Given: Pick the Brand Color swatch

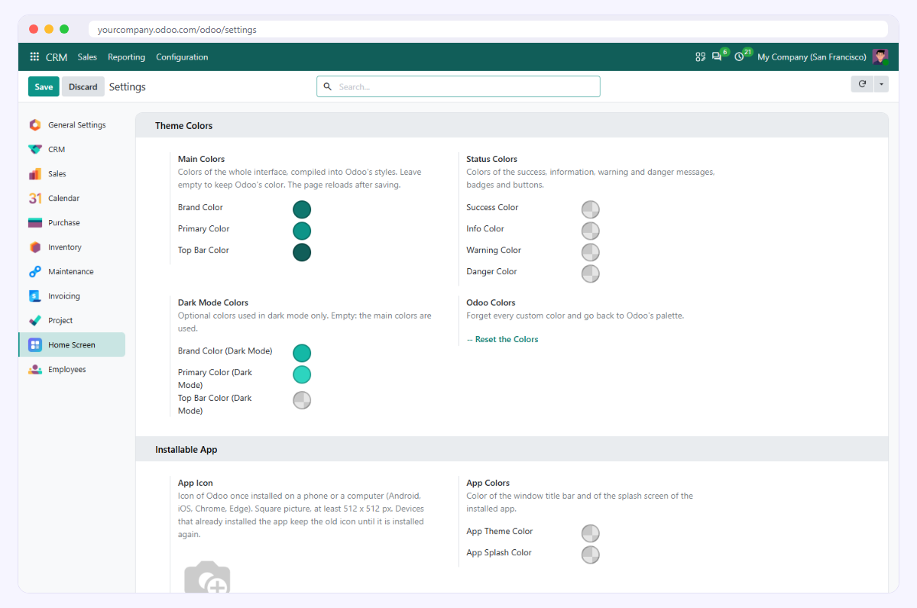Looking at the screenshot, I should 302,209.
